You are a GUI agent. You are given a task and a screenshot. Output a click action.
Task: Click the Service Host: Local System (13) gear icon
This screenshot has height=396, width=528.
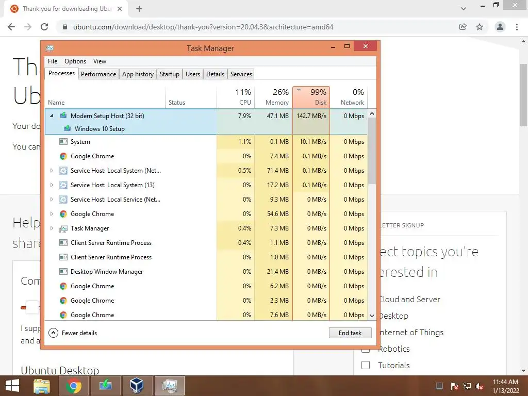click(63, 185)
